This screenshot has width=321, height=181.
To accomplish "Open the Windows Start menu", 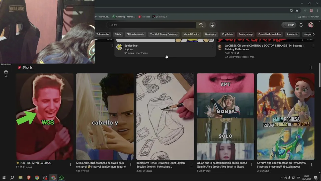I will pyautogui.click(x=4, y=178).
